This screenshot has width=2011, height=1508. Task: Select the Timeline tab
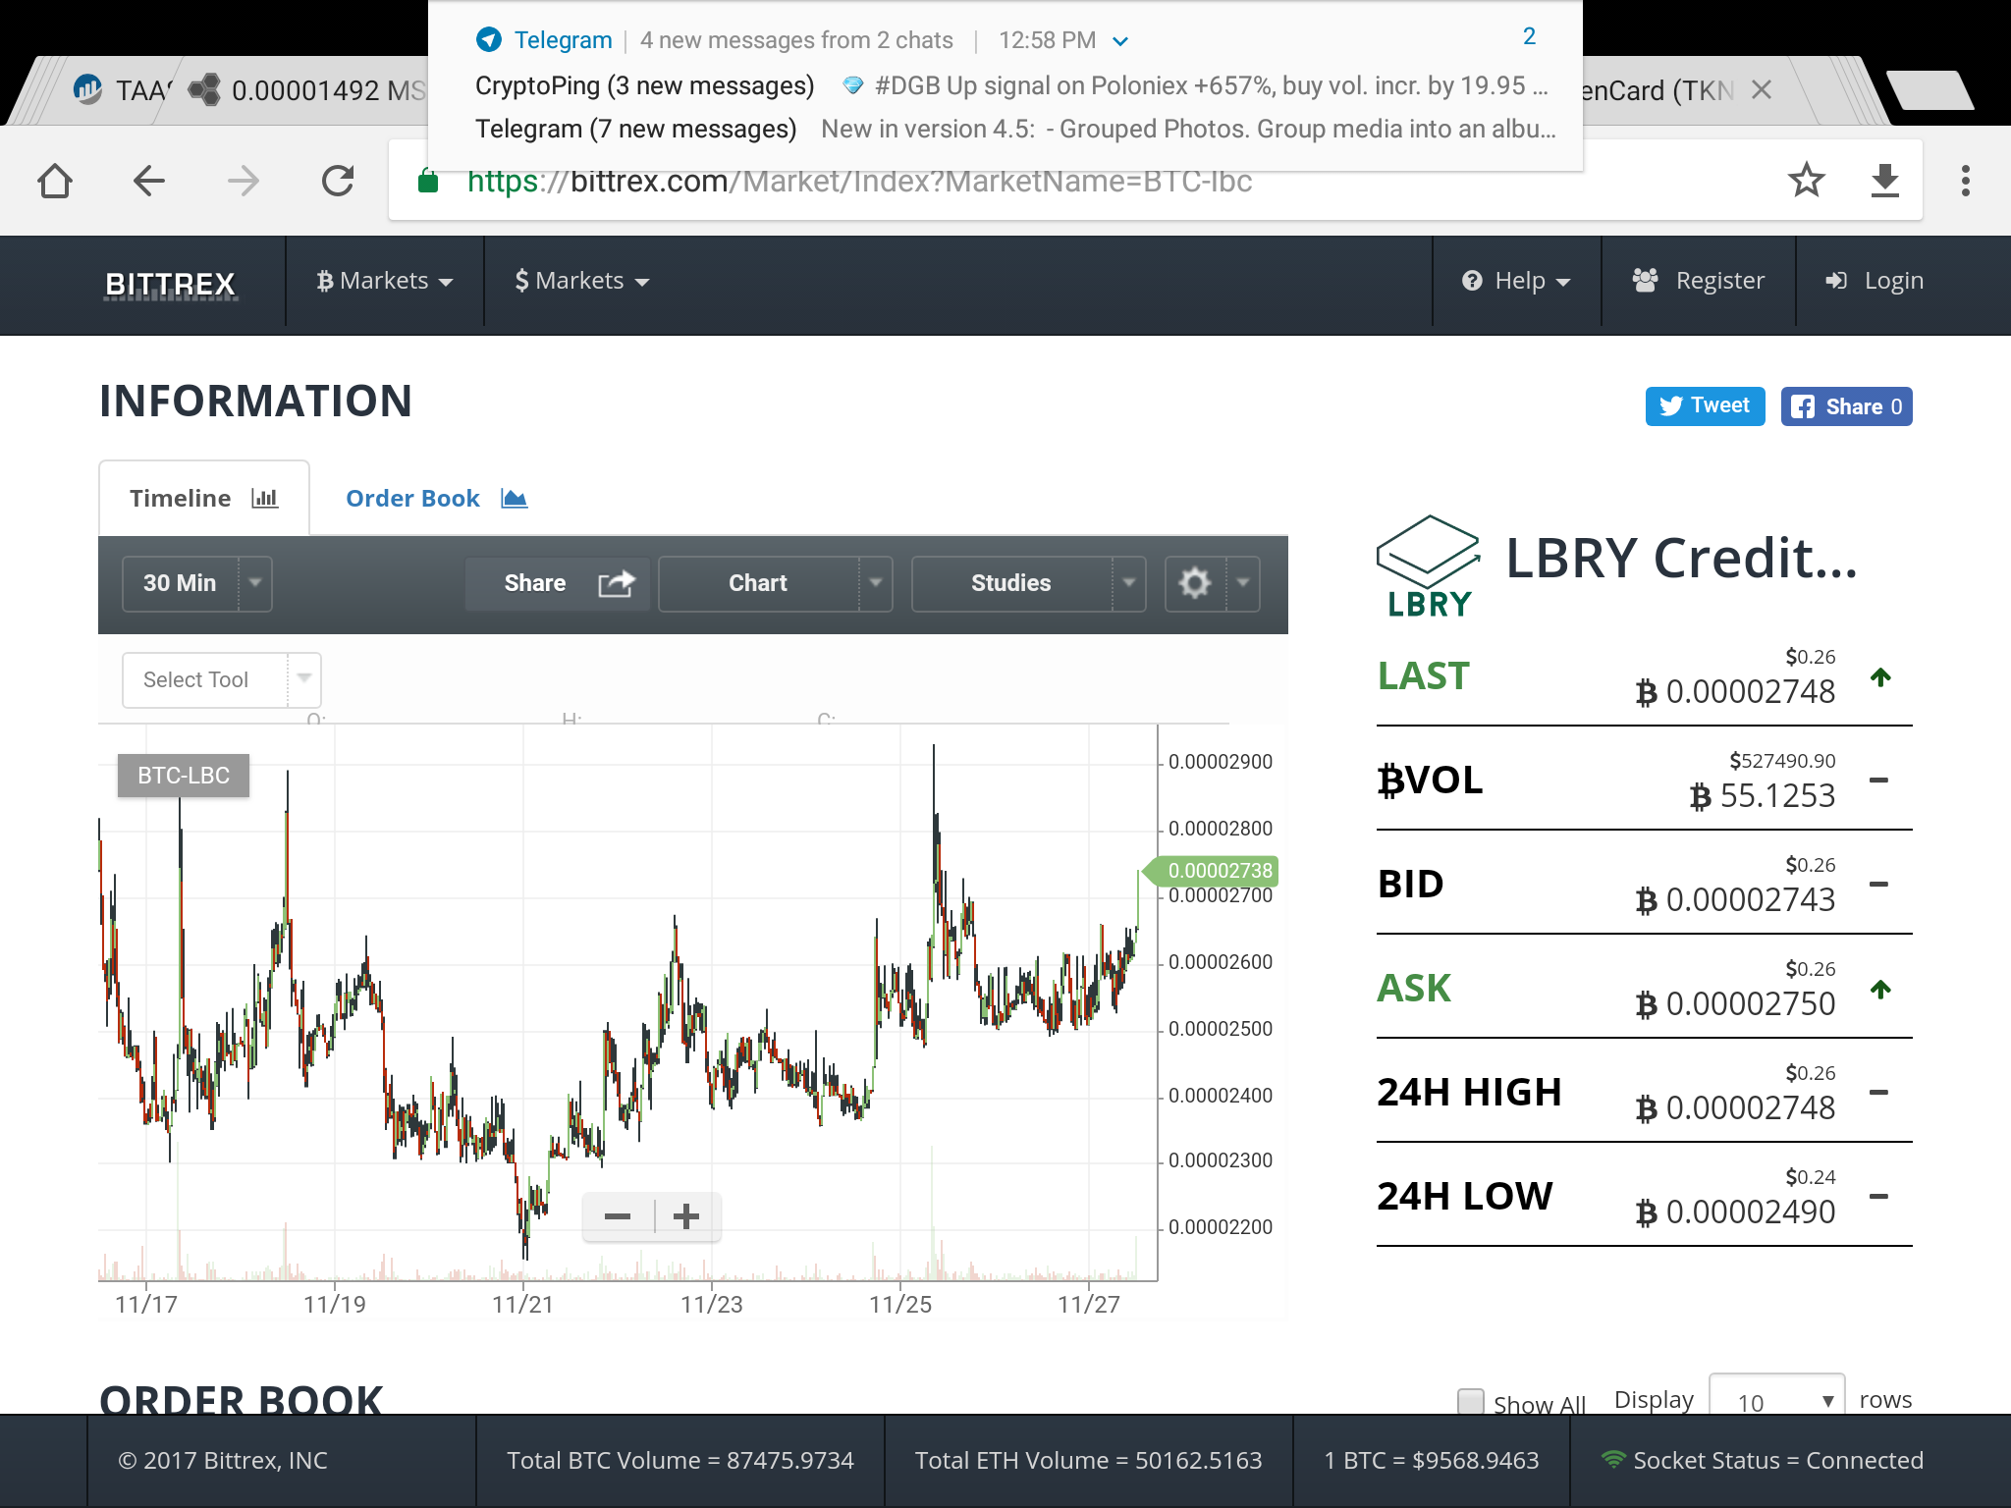point(204,498)
